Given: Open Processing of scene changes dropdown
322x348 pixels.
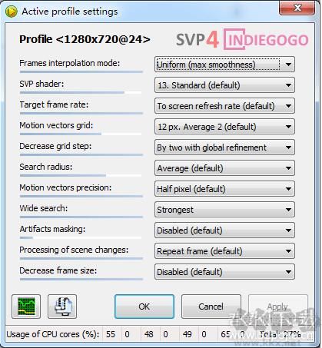Looking at the screenshot, I should point(224,251).
